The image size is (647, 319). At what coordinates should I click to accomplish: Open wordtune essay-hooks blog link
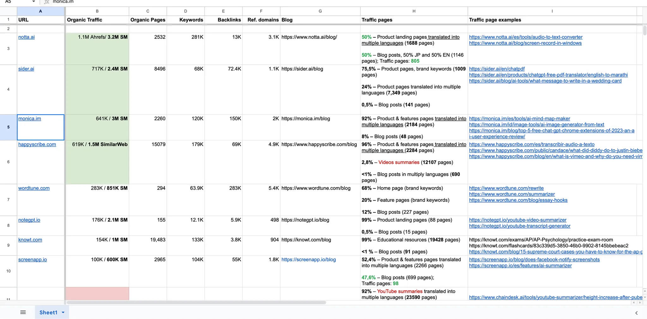point(518,200)
